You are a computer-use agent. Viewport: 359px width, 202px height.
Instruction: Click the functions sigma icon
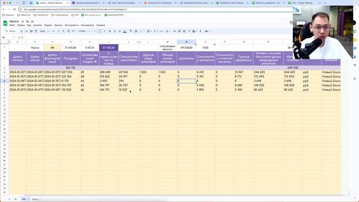click(x=200, y=31)
